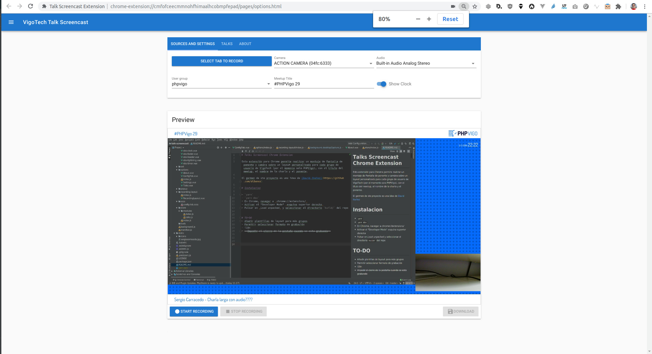Open the Audio source dropdown

(426, 63)
